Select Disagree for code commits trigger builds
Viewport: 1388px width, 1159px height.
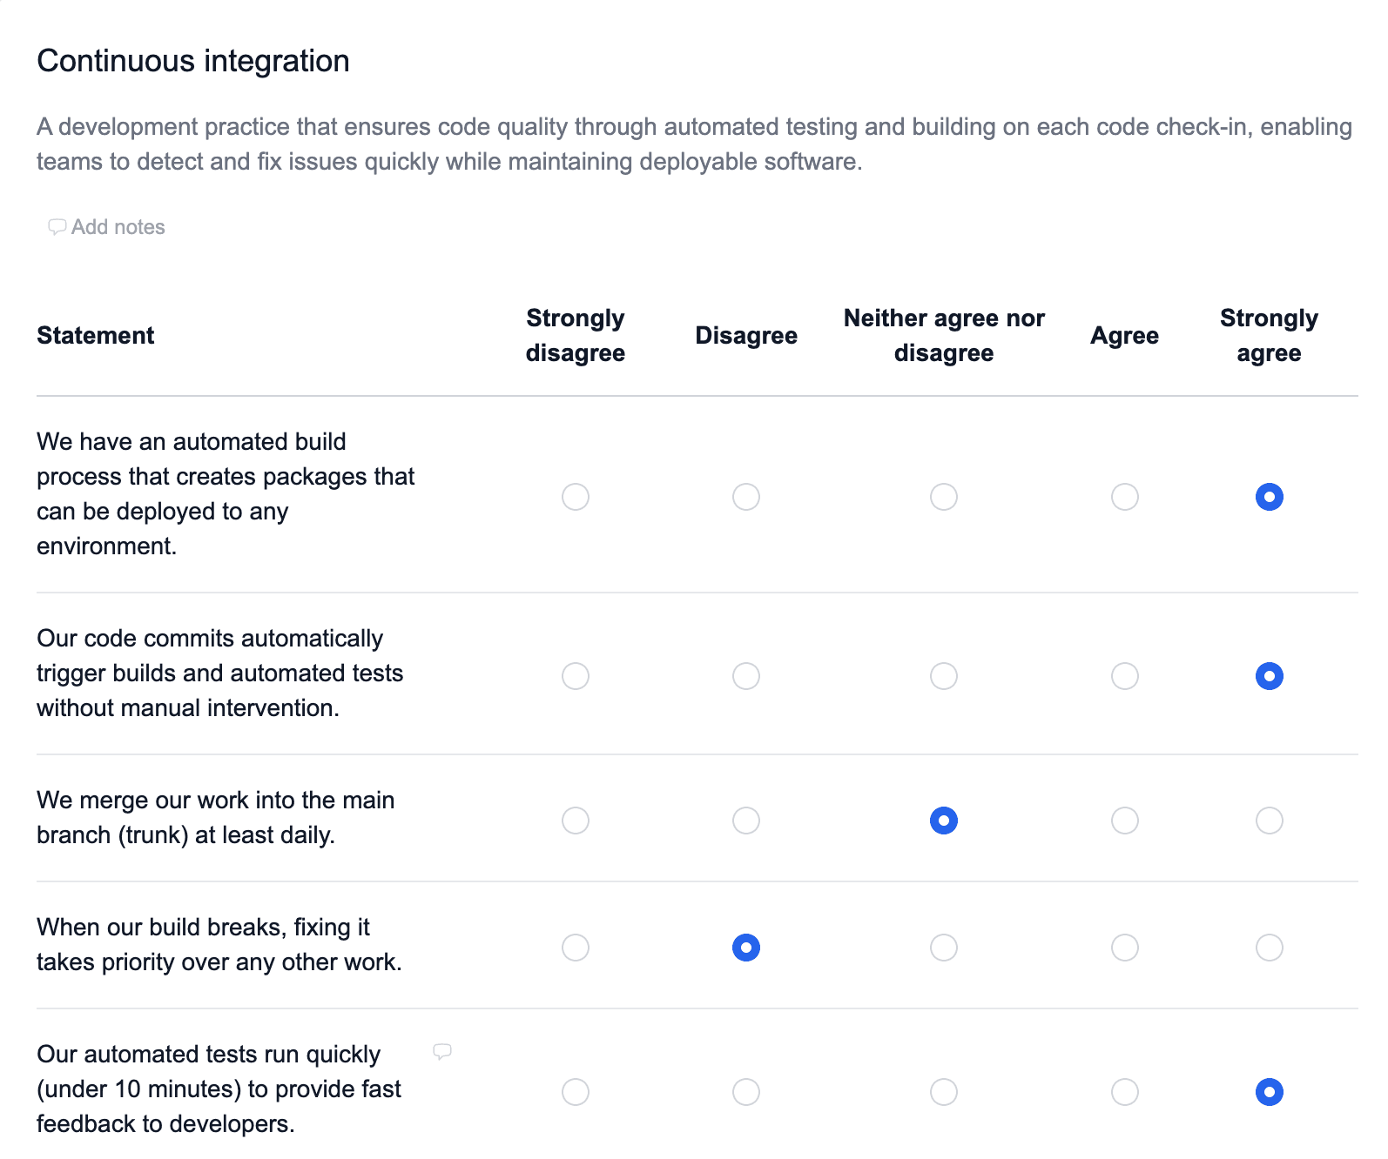[746, 676]
